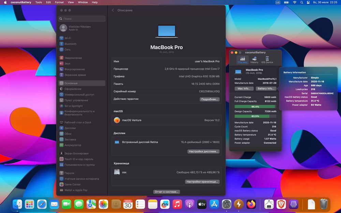
Task: Open Apple Configurator icon in the Dock
Action: [294, 204]
